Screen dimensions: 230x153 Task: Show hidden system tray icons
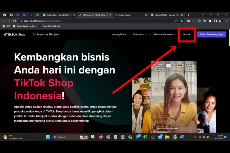click(x=195, y=137)
